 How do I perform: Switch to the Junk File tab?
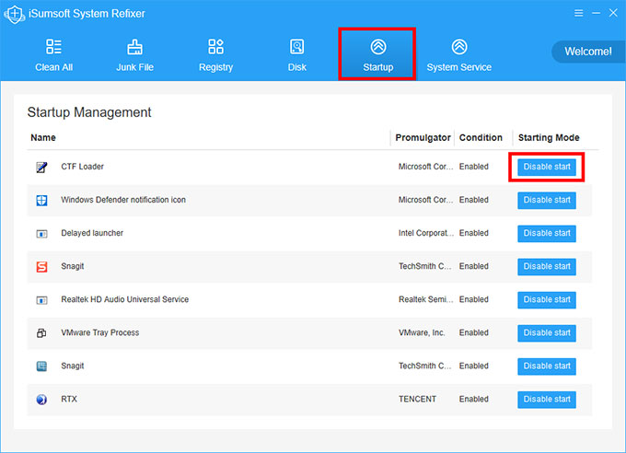(135, 55)
